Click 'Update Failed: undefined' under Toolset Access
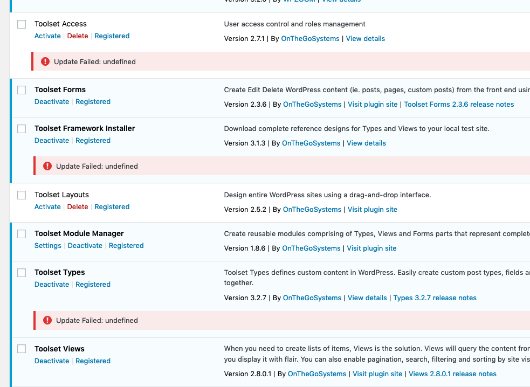Image resolution: width=530 pixels, height=387 pixels. point(95,62)
